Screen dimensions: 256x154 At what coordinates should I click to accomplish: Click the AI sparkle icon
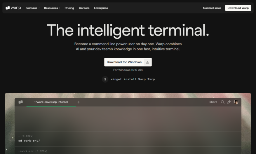tap(229, 102)
